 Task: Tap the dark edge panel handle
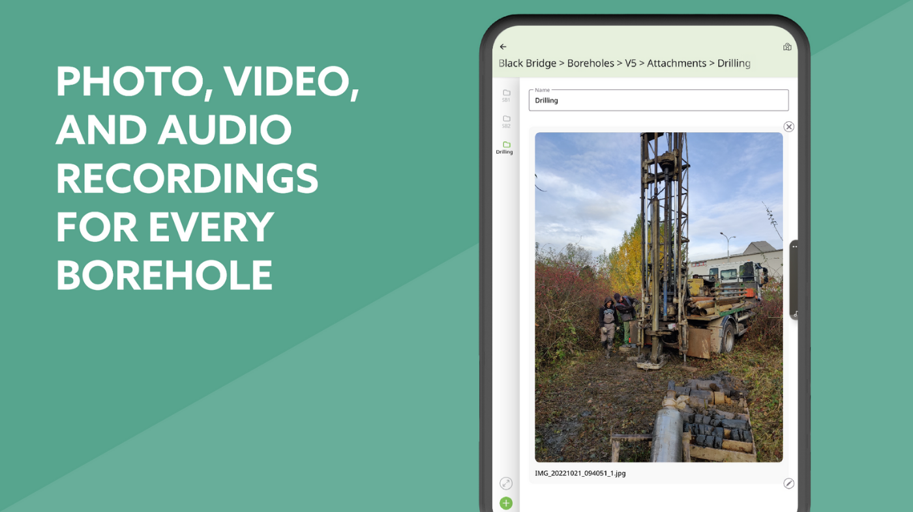click(794, 280)
